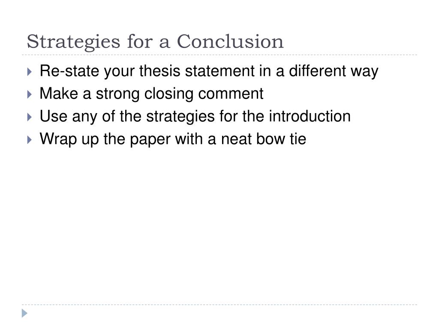Click the dotted divider line below the title
Viewport: 439px width, 329px height.
point(219,55)
